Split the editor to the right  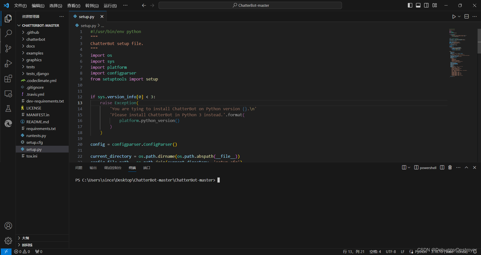coord(466,16)
